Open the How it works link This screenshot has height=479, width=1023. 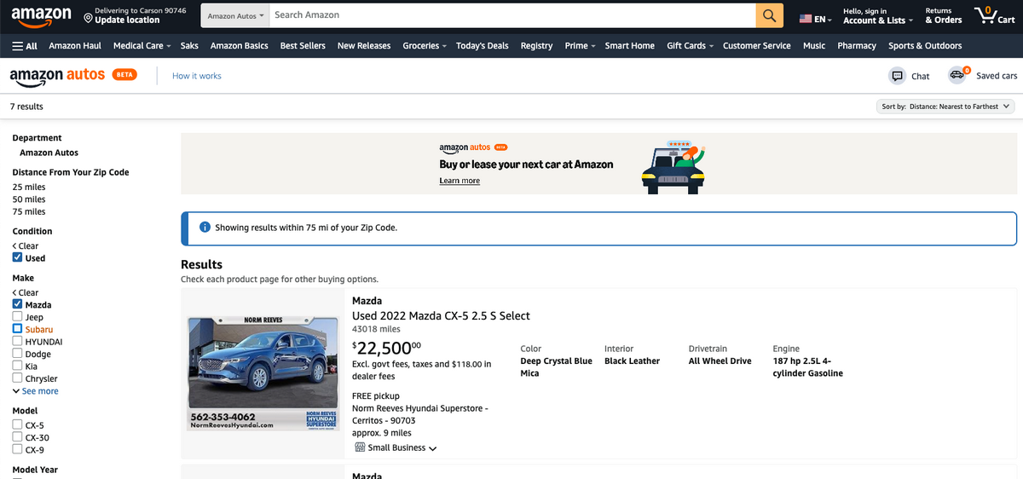pyautogui.click(x=196, y=76)
